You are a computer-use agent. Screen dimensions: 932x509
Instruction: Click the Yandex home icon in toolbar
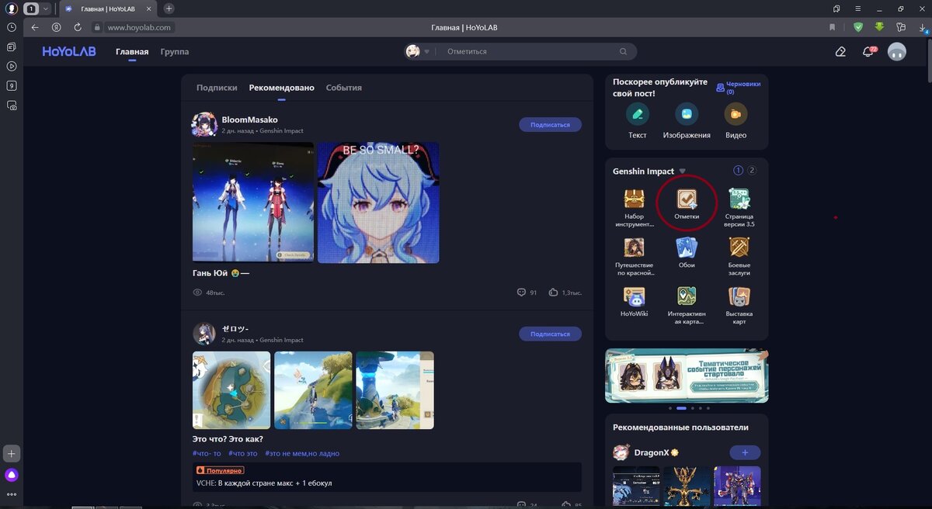pos(56,27)
